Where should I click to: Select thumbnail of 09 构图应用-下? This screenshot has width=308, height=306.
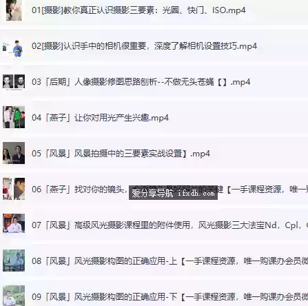click(14, 296)
